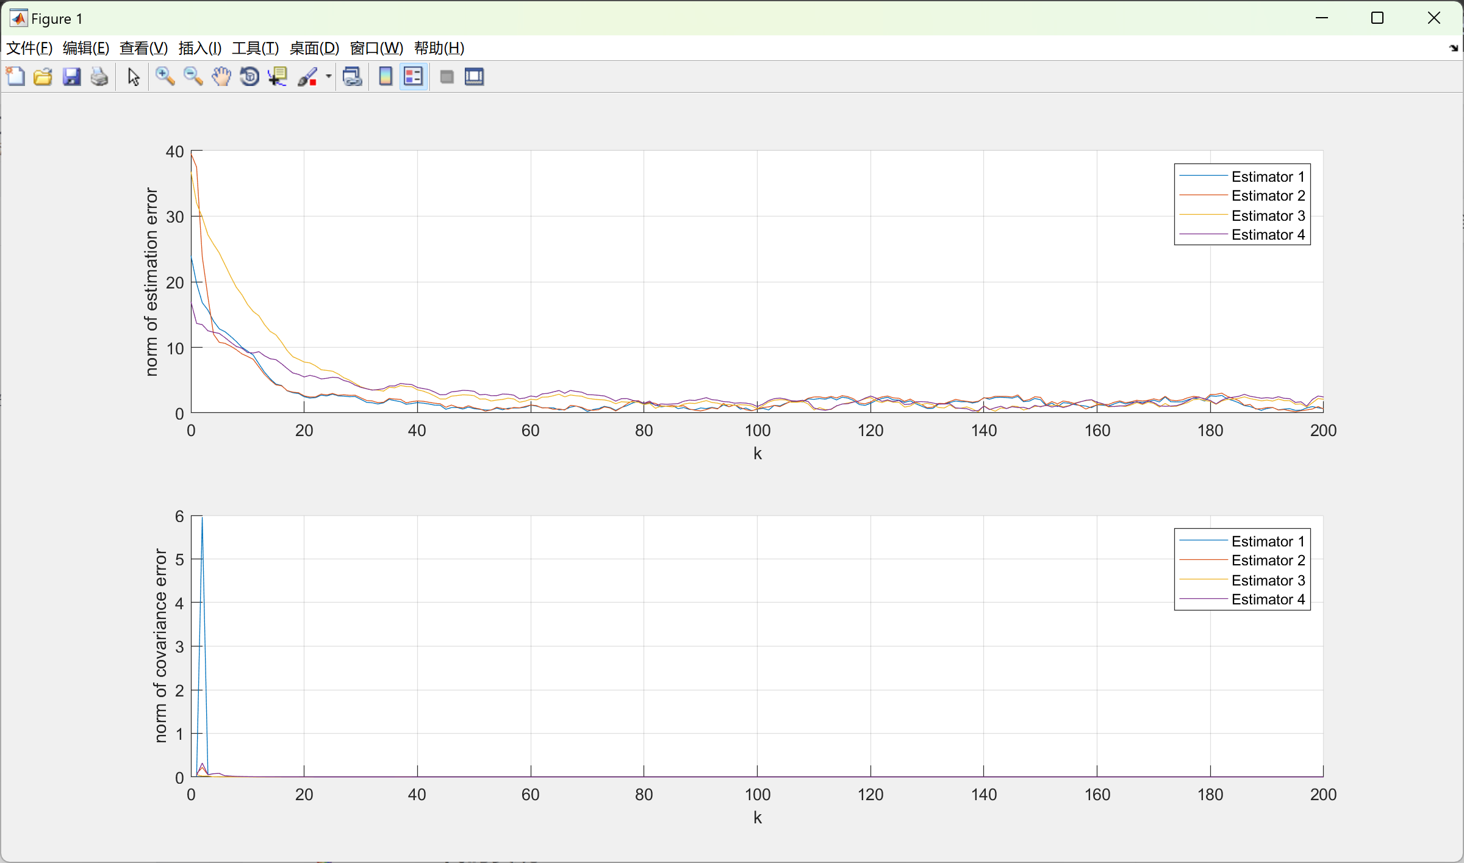This screenshot has height=863, width=1464.
Task: Open the 文件(F) menu
Action: (29, 48)
